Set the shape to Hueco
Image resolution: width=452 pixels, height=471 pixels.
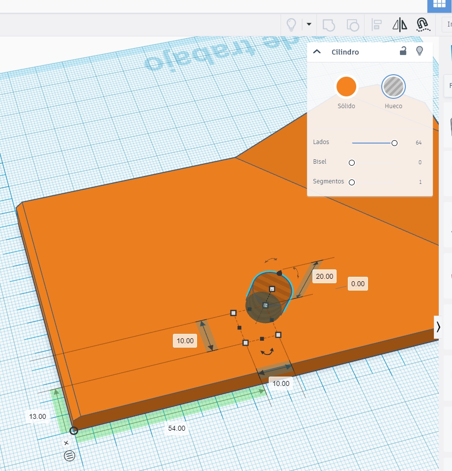click(393, 87)
